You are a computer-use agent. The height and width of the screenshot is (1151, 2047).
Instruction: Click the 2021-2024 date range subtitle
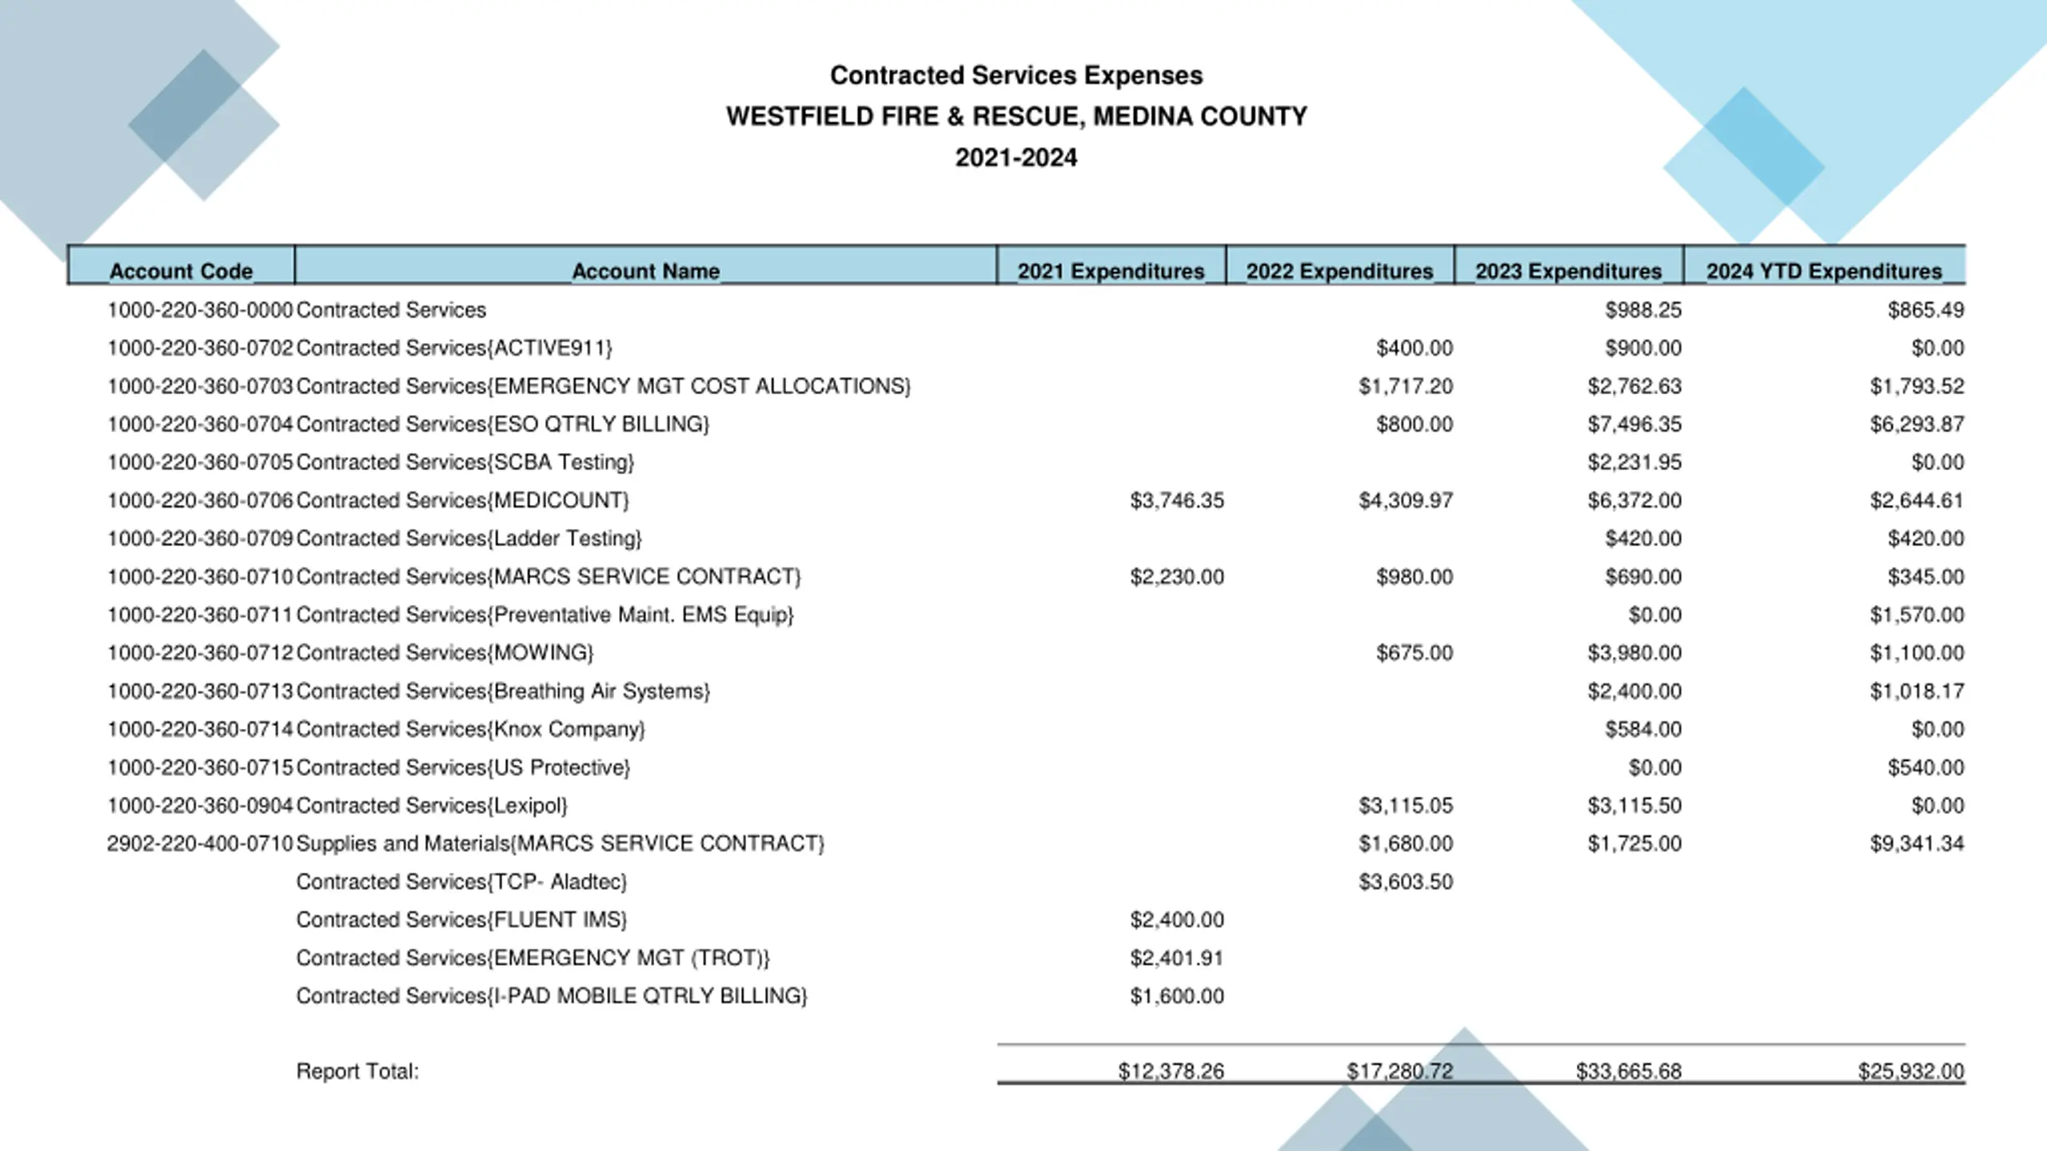pyautogui.click(x=1016, y=157)
